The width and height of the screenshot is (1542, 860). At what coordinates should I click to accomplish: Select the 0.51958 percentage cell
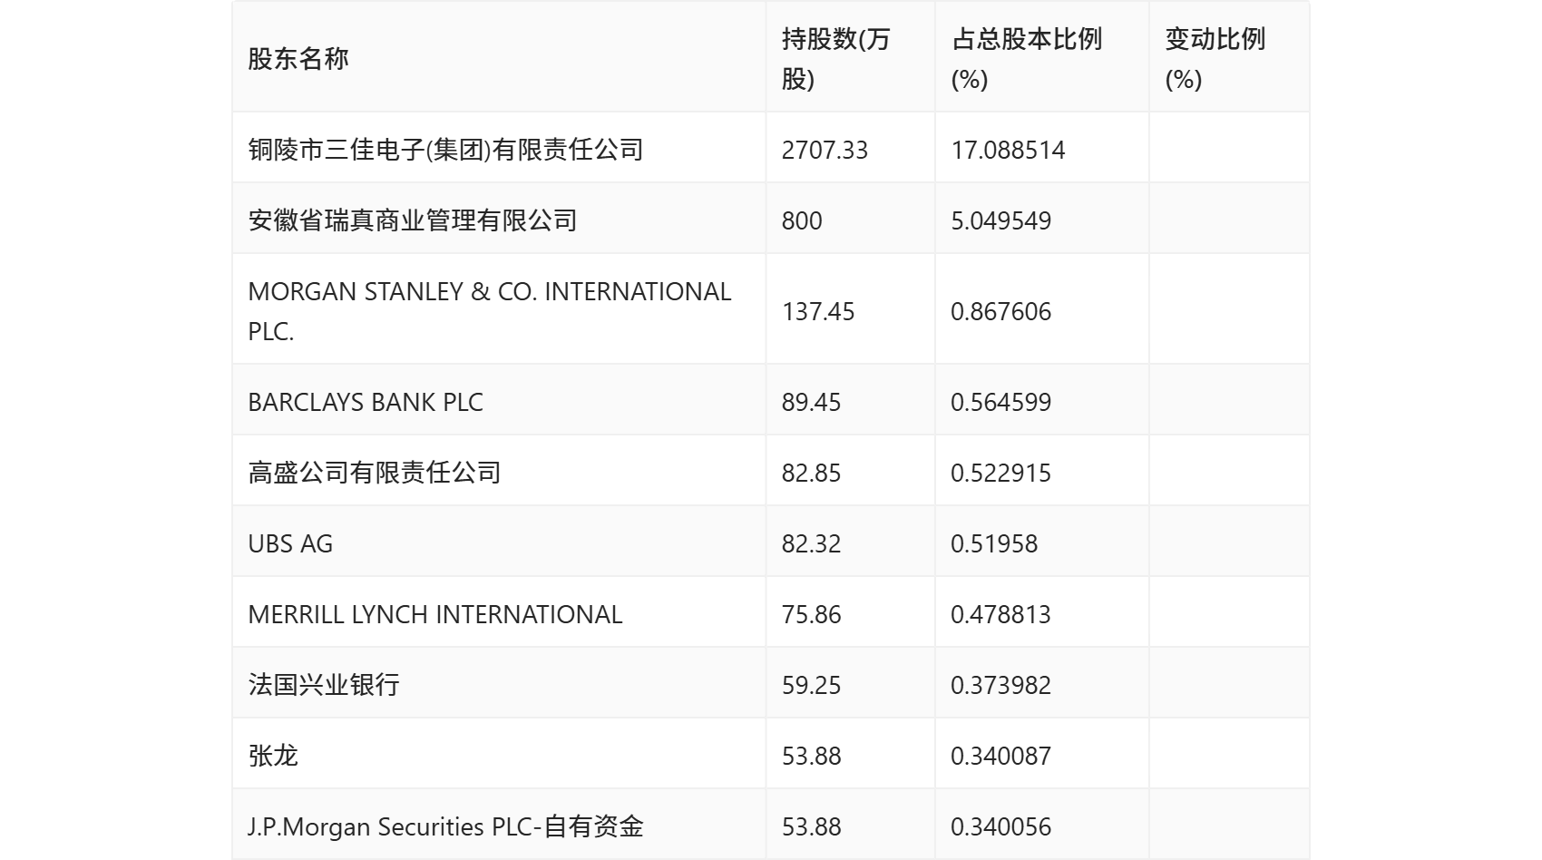pyautogui.click(x=994, y=543)
